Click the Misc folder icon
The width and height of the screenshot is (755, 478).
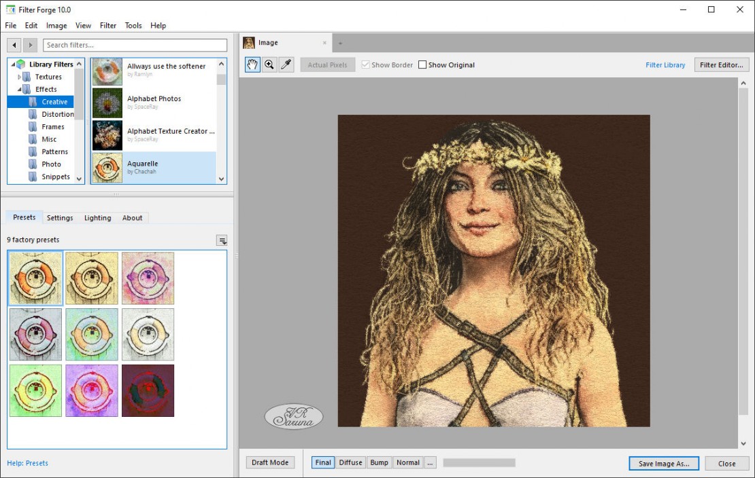pyautogui.click(x=33, y=139)
